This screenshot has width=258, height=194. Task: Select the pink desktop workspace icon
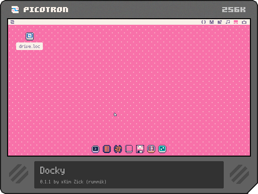[236, 22]
